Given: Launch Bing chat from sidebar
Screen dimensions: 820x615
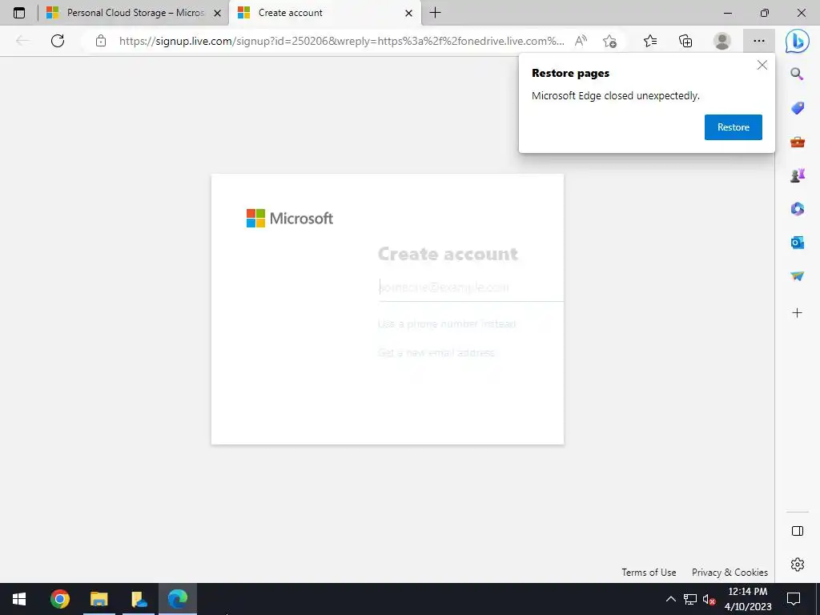Looking at the screenshot, I should tap(797, 42).
